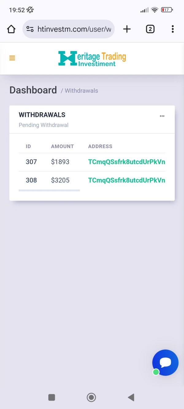
Task: Click the ADDRESS column header
Action: (x=100, y=146)
